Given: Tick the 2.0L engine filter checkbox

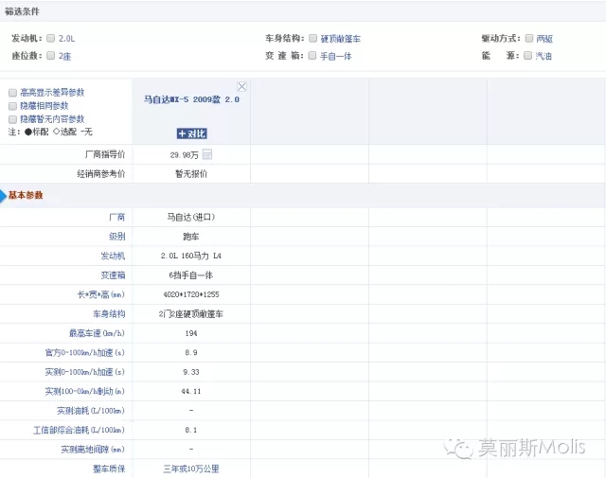Looking at the screenshot, I should coord(50,38).
